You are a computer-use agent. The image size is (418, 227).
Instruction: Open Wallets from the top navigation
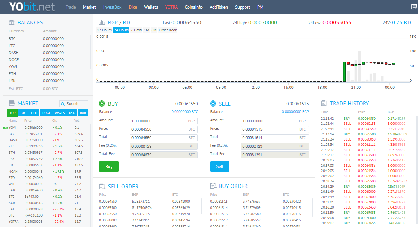pyautogui.click(x=151, y=7)
